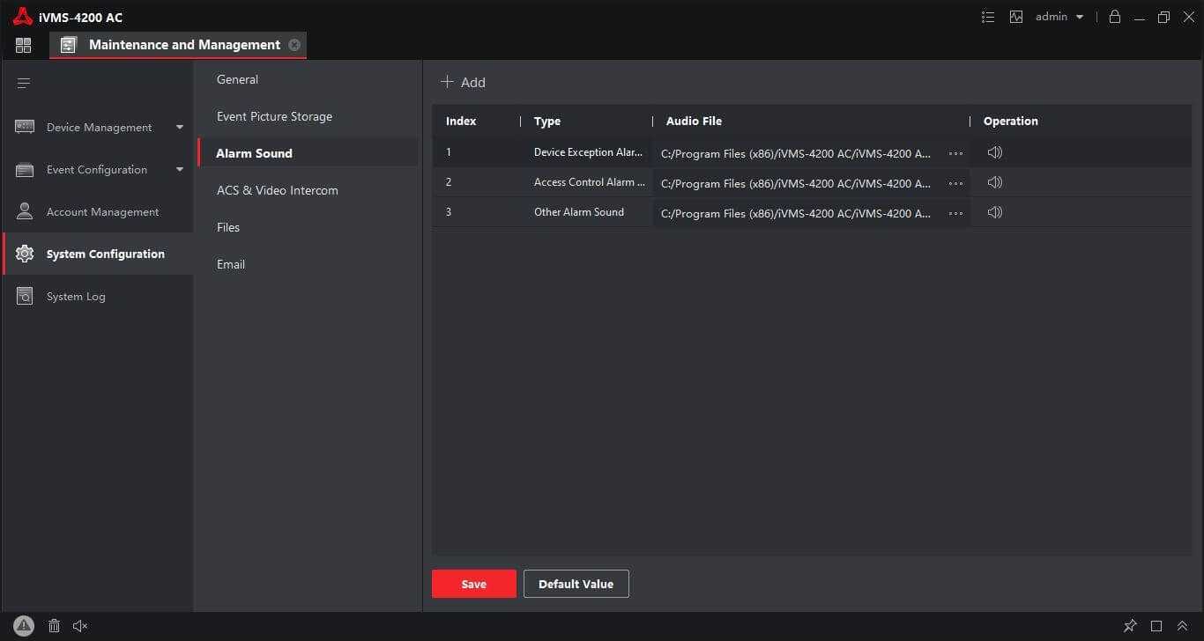Open the resource monitor icon in title bar
This screenshot has height=641, width=1204.
click(1016, 17)
